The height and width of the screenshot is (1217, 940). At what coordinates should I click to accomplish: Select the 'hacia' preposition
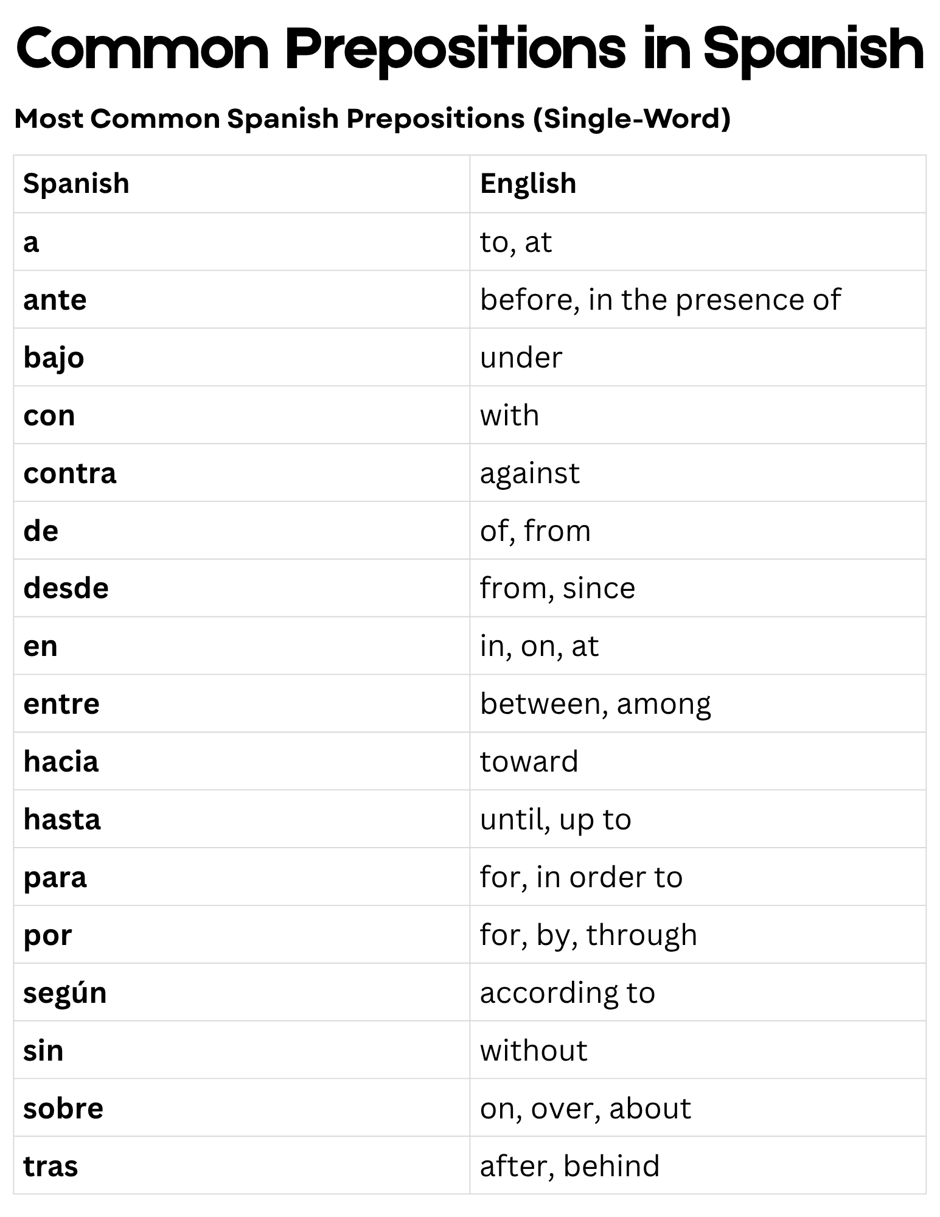[x=61, y=761]
